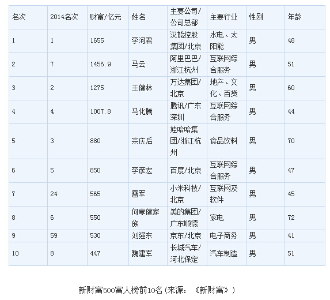Select the 马云 name cell
The height and width of the screenshot is (300, 330).
(148, 65)
